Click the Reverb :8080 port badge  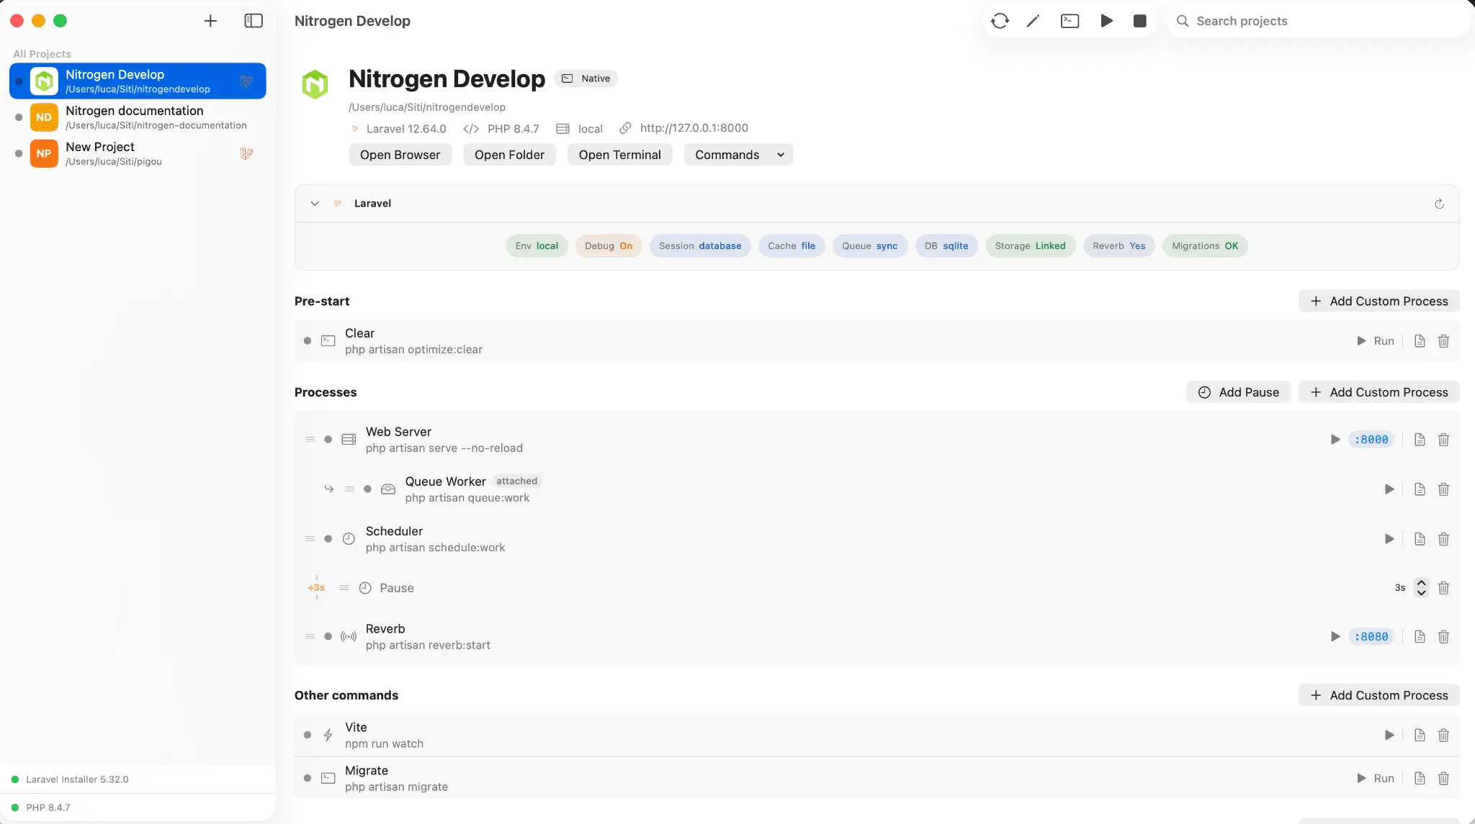coord(1371,637)
